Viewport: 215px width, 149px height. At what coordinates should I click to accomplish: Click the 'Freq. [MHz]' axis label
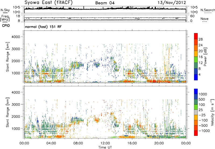tap(5, 18)
